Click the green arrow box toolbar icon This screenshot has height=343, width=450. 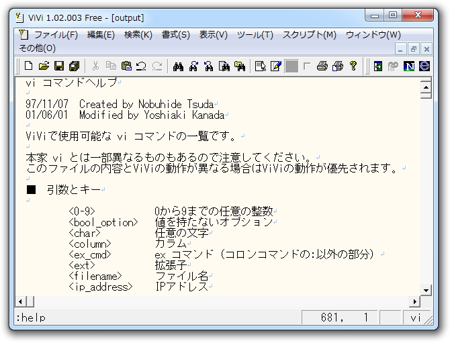pos(378,66)
